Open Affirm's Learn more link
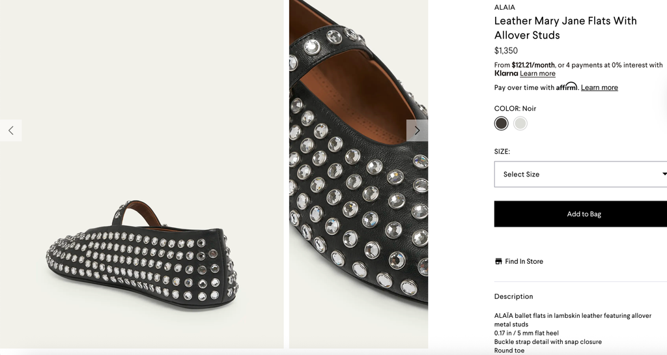The width and height of the screenshot is (667, 355). pos(599,87)
